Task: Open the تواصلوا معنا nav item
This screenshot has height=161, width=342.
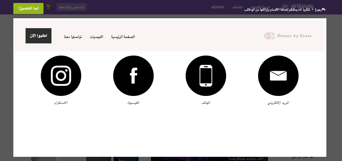Action: [x=73, y=37]
